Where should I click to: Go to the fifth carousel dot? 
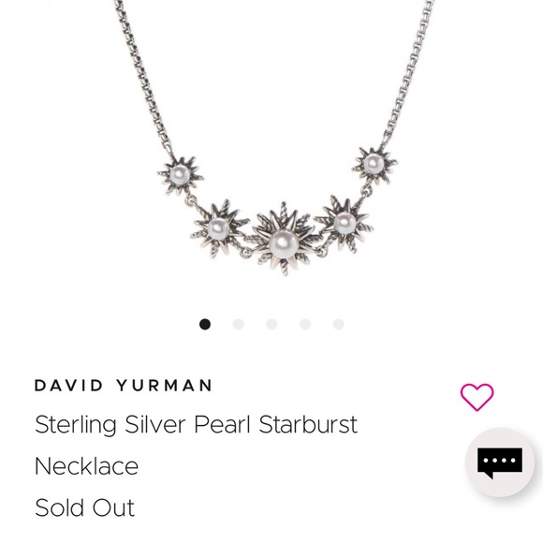click(338, 325)
